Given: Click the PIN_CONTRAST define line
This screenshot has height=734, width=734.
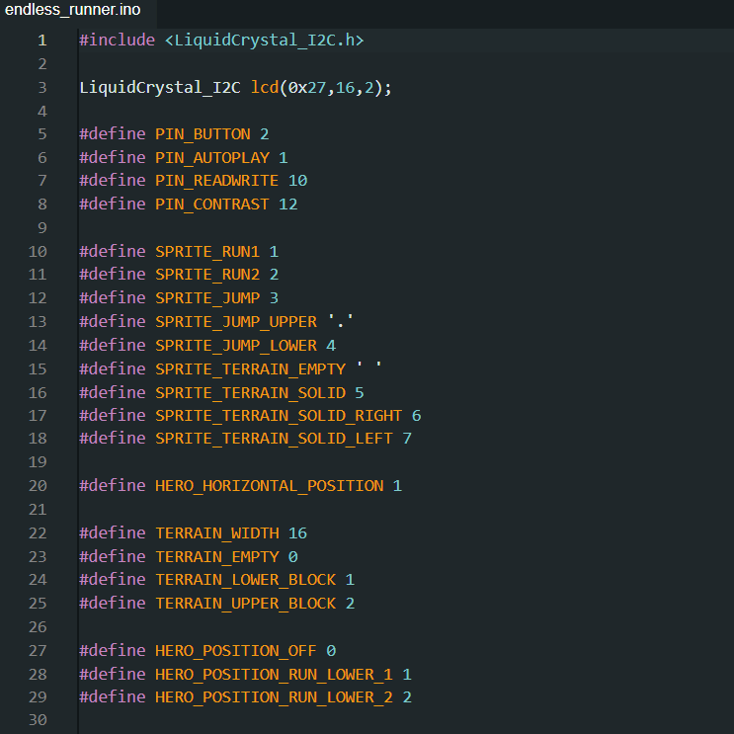Looking at the screenshot, I should pyautogui.click(x=188, y=204).
